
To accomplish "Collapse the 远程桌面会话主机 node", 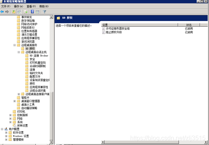I will pos(19,52).
